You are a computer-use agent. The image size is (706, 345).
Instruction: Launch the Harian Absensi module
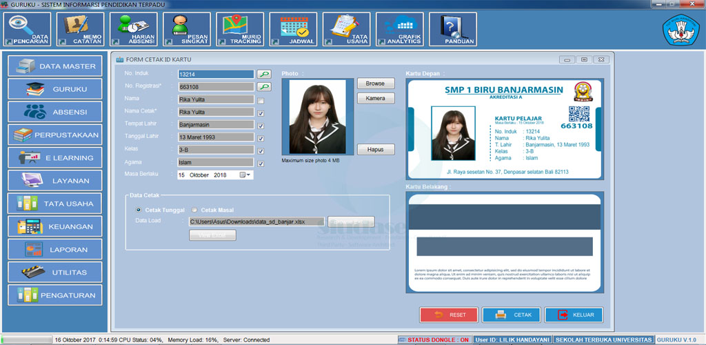coord(134,30)
